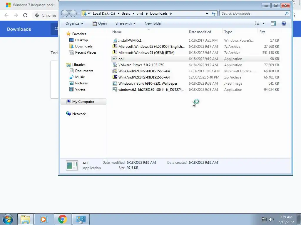Click Windows Explorer taskbar icon
301x225 pixels.
[25, 219]
